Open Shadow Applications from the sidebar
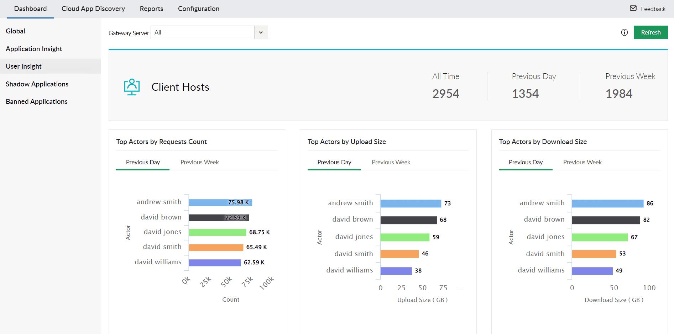 (37, 84)
